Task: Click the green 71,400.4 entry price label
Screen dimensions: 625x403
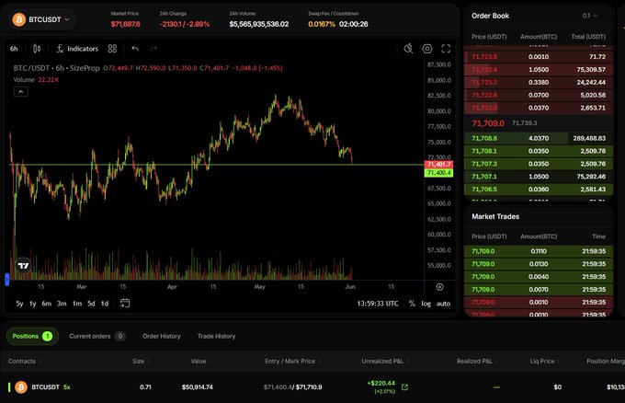Action: click(x=438, y=173)
